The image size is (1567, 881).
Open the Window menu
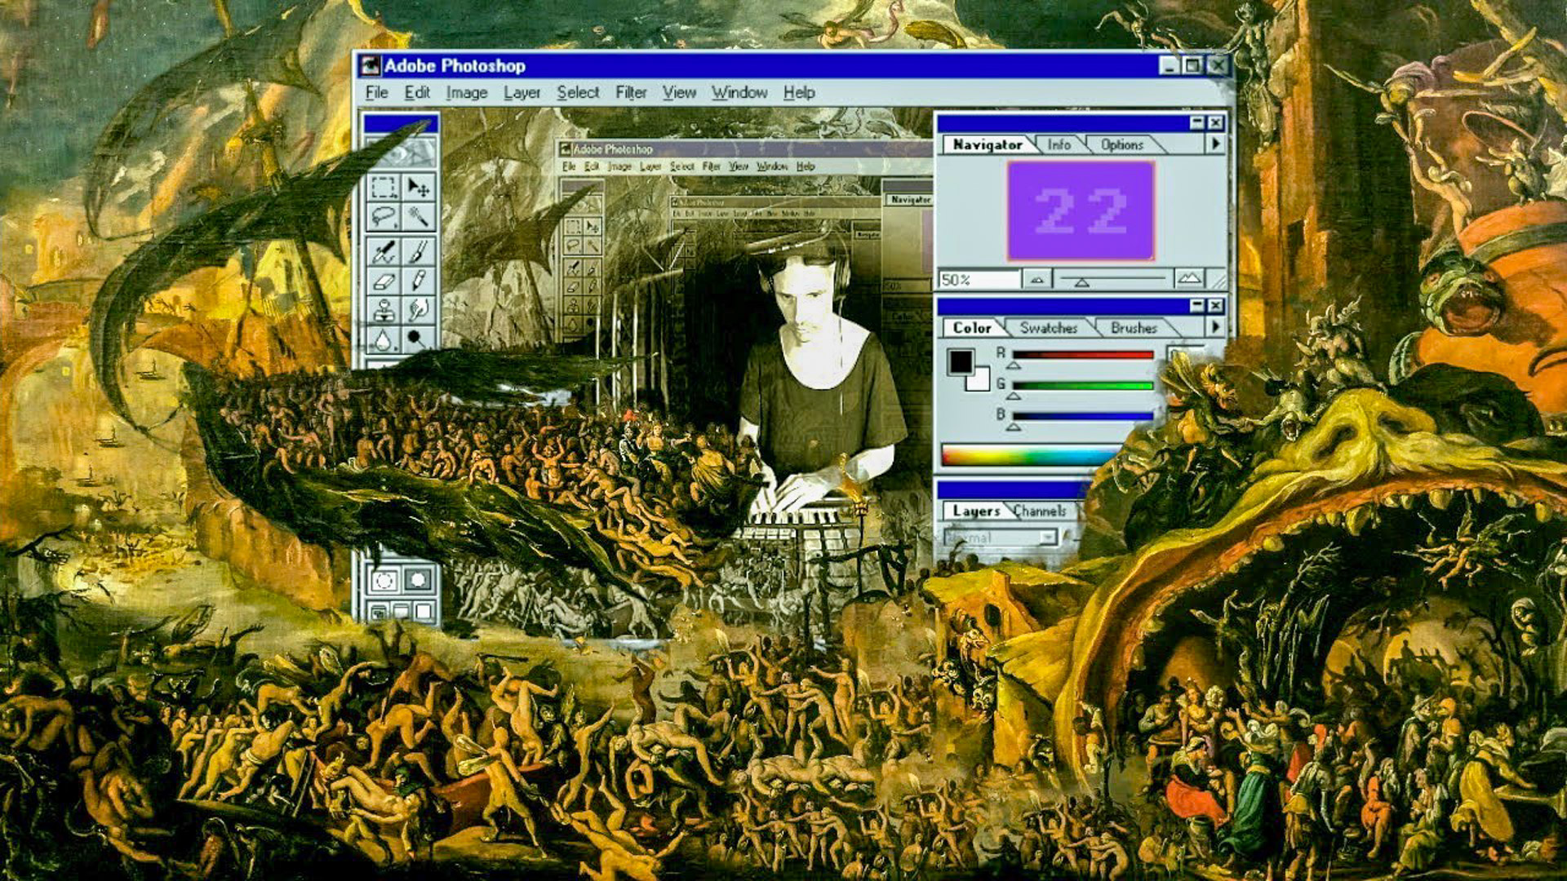739,92
